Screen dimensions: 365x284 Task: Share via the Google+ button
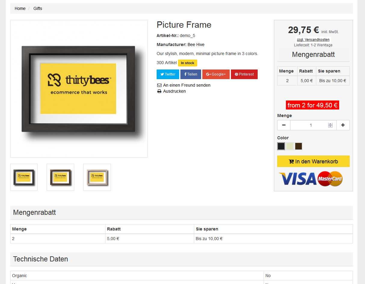click(x=216, y=74)
